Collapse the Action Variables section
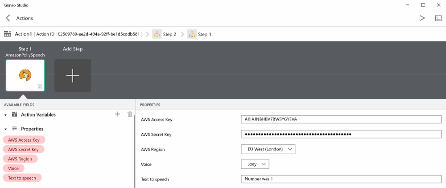The height and width of the screenshot is (188, 446). pos(6,115)
